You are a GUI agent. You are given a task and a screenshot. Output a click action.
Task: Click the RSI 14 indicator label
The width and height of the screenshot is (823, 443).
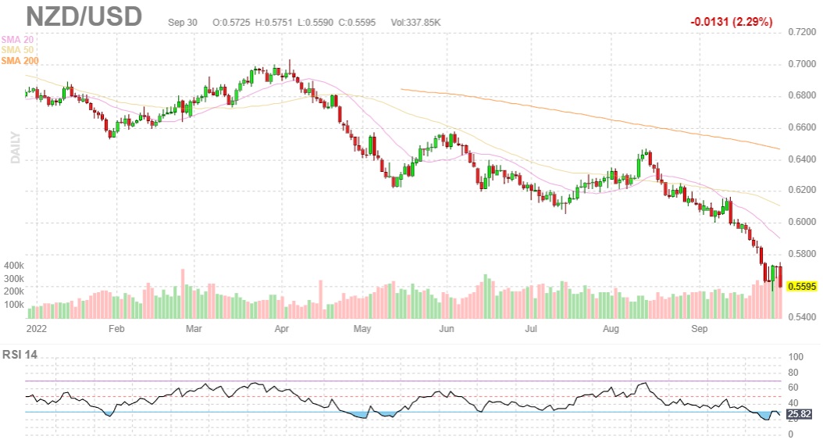[x=20, y=355]
